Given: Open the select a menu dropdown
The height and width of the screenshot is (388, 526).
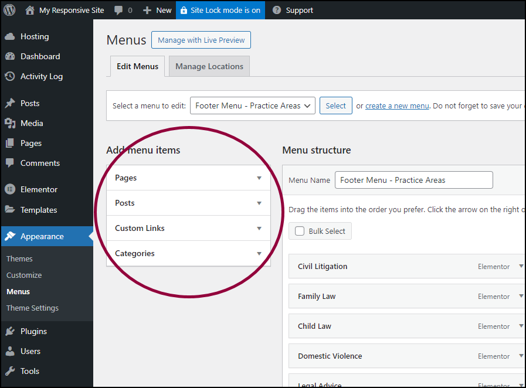Looking at the screenshot, I should pyautogui.click(x=253, y=105).
